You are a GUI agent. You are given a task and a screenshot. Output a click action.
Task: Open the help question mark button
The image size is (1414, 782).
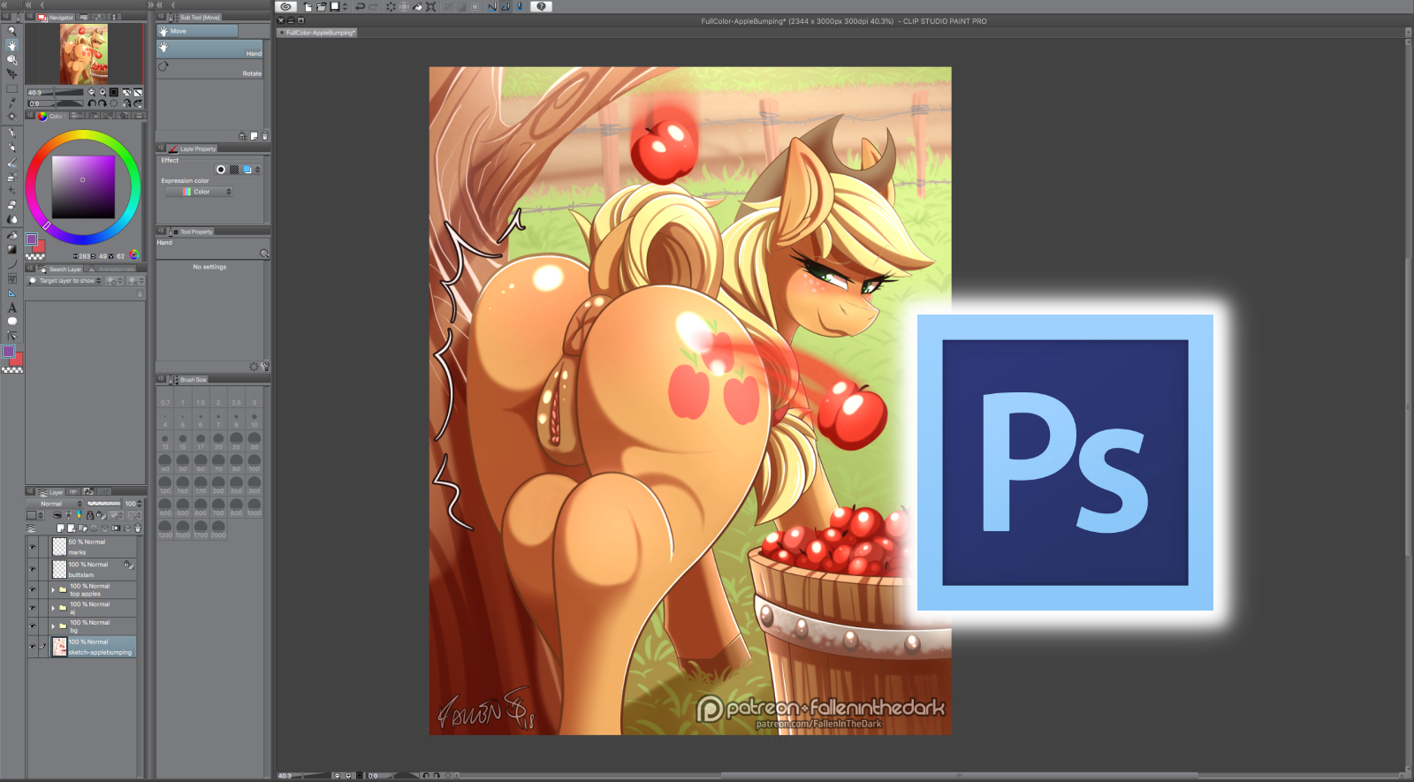(x=542, y=6)
